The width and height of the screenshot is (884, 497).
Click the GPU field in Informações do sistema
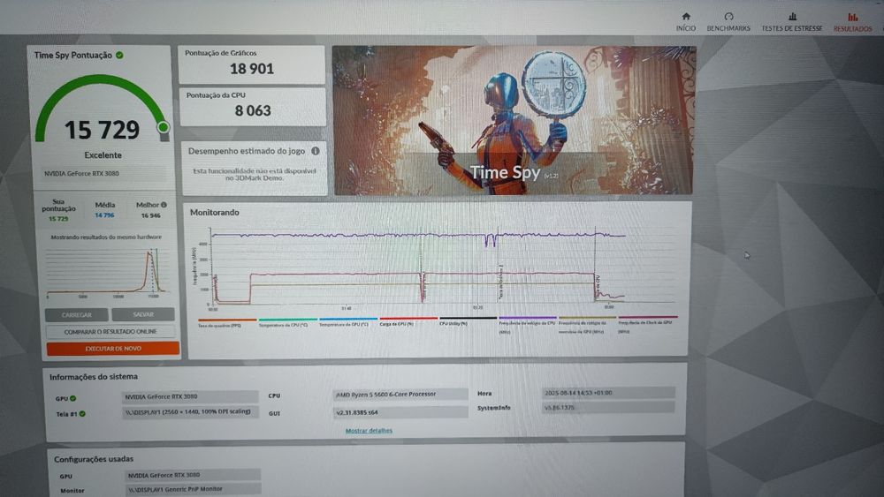(x=190, y=397)
